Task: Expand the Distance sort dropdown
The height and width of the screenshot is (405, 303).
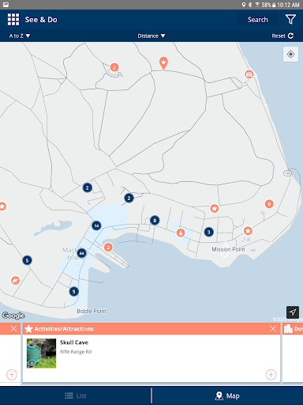Action: coord(151,36)
